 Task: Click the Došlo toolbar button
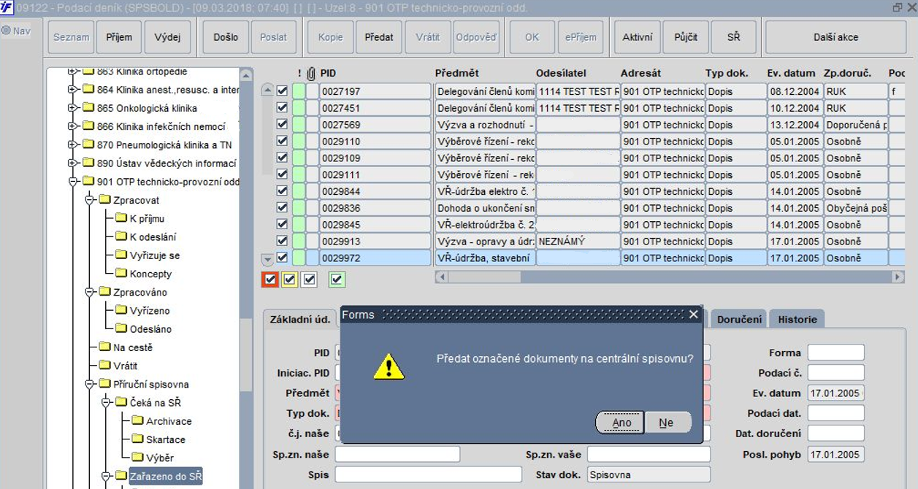226,37
